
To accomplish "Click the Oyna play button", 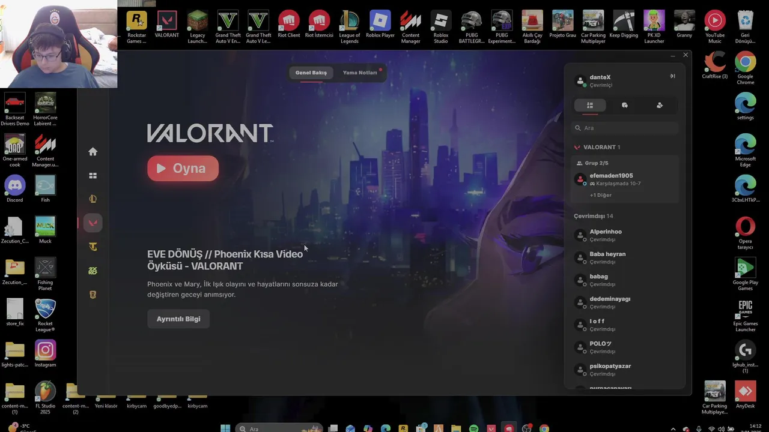I will click(x=183, y=169).
